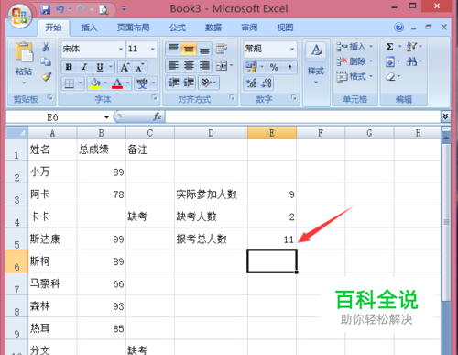
Task: Apply comma style
Action: 289,67
